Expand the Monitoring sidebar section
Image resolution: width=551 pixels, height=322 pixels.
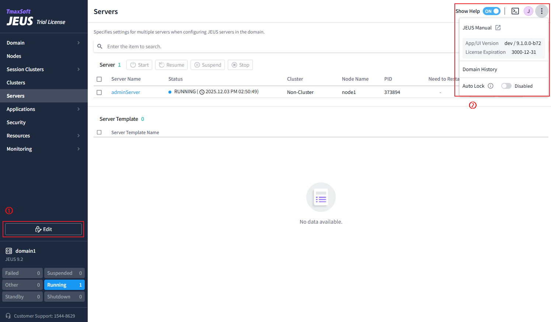[x=78, y=148]
